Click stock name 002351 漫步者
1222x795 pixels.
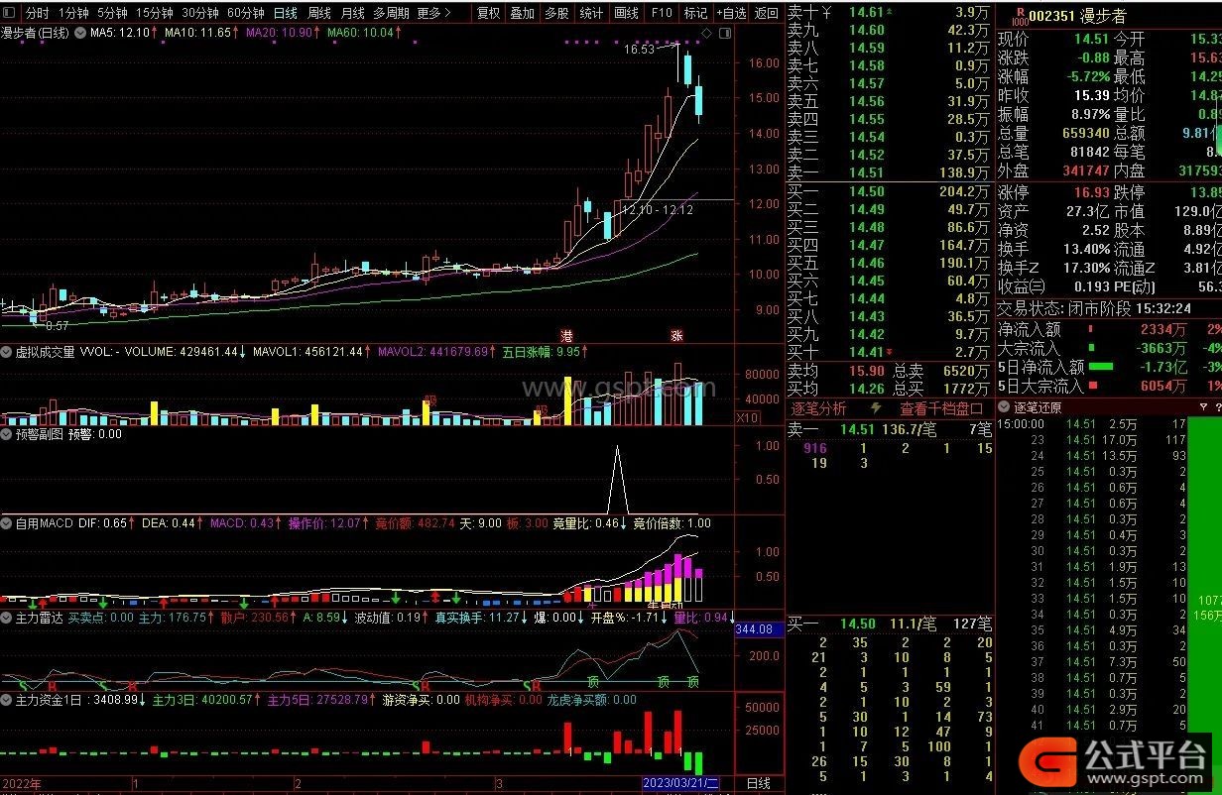point(1077,15)
